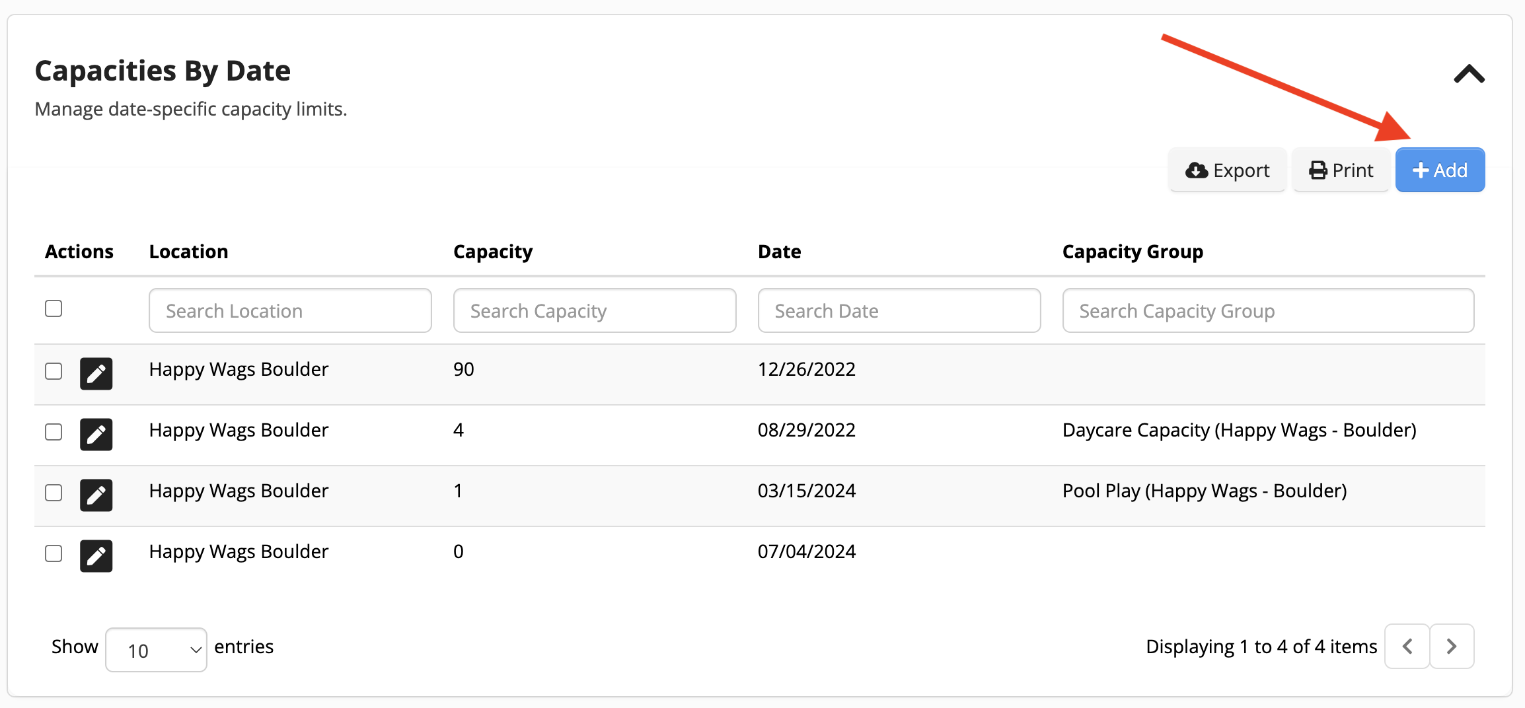Screen dimensions: 1525x708
Task: Check the row dated 08/29/2022
Action: coord(54,432)
